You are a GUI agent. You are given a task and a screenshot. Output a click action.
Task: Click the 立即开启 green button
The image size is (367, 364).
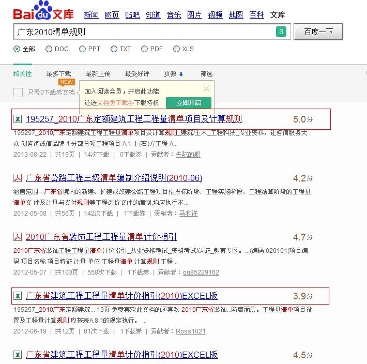(189, 103)
